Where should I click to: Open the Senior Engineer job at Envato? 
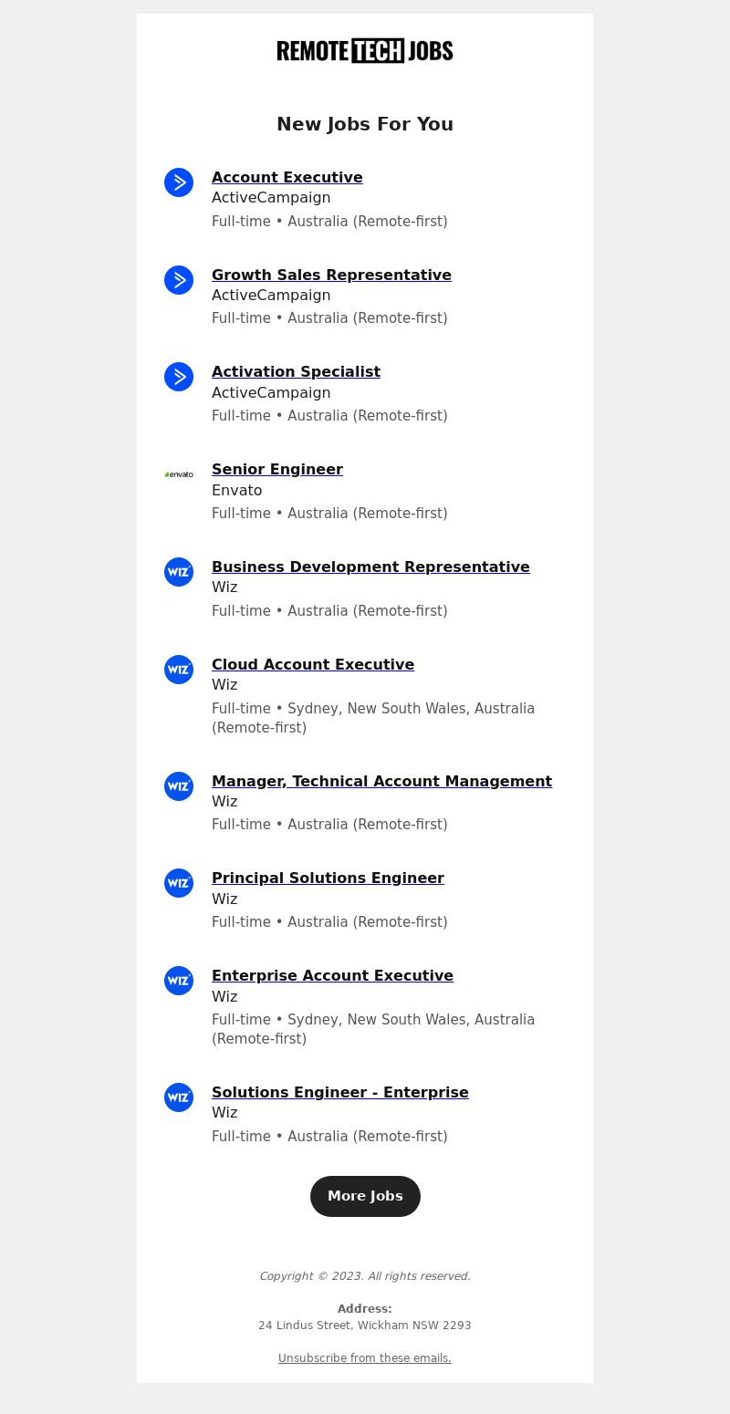click(x=277, y=469)
